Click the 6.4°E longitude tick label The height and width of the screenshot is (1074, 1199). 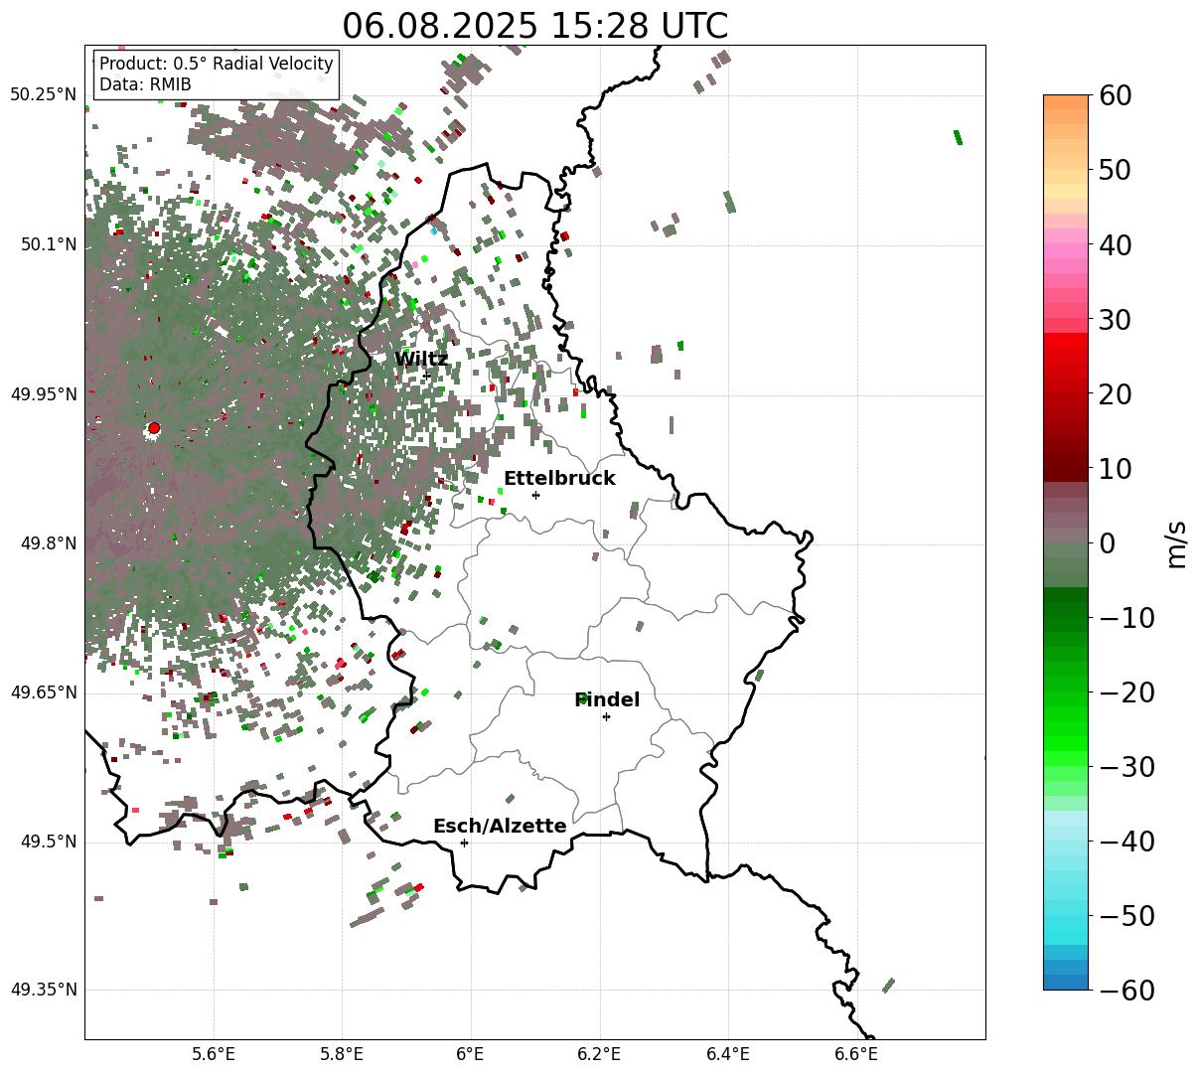coord(728,1053)
